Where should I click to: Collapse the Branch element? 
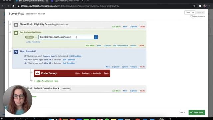click(x=134, y=67)
